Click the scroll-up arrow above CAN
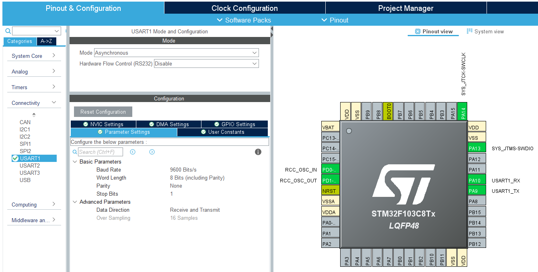The width and height of the screenshot is (538, 272). click(x=34, y=115)
